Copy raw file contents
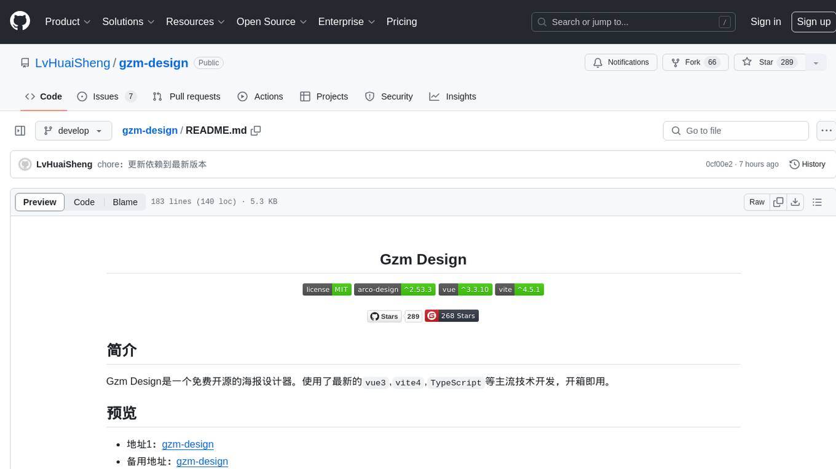836x469 pixels. [778, 202]
